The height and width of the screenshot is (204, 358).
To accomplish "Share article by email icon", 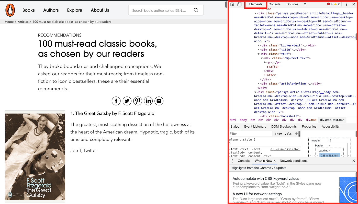I will click(159, 101).
